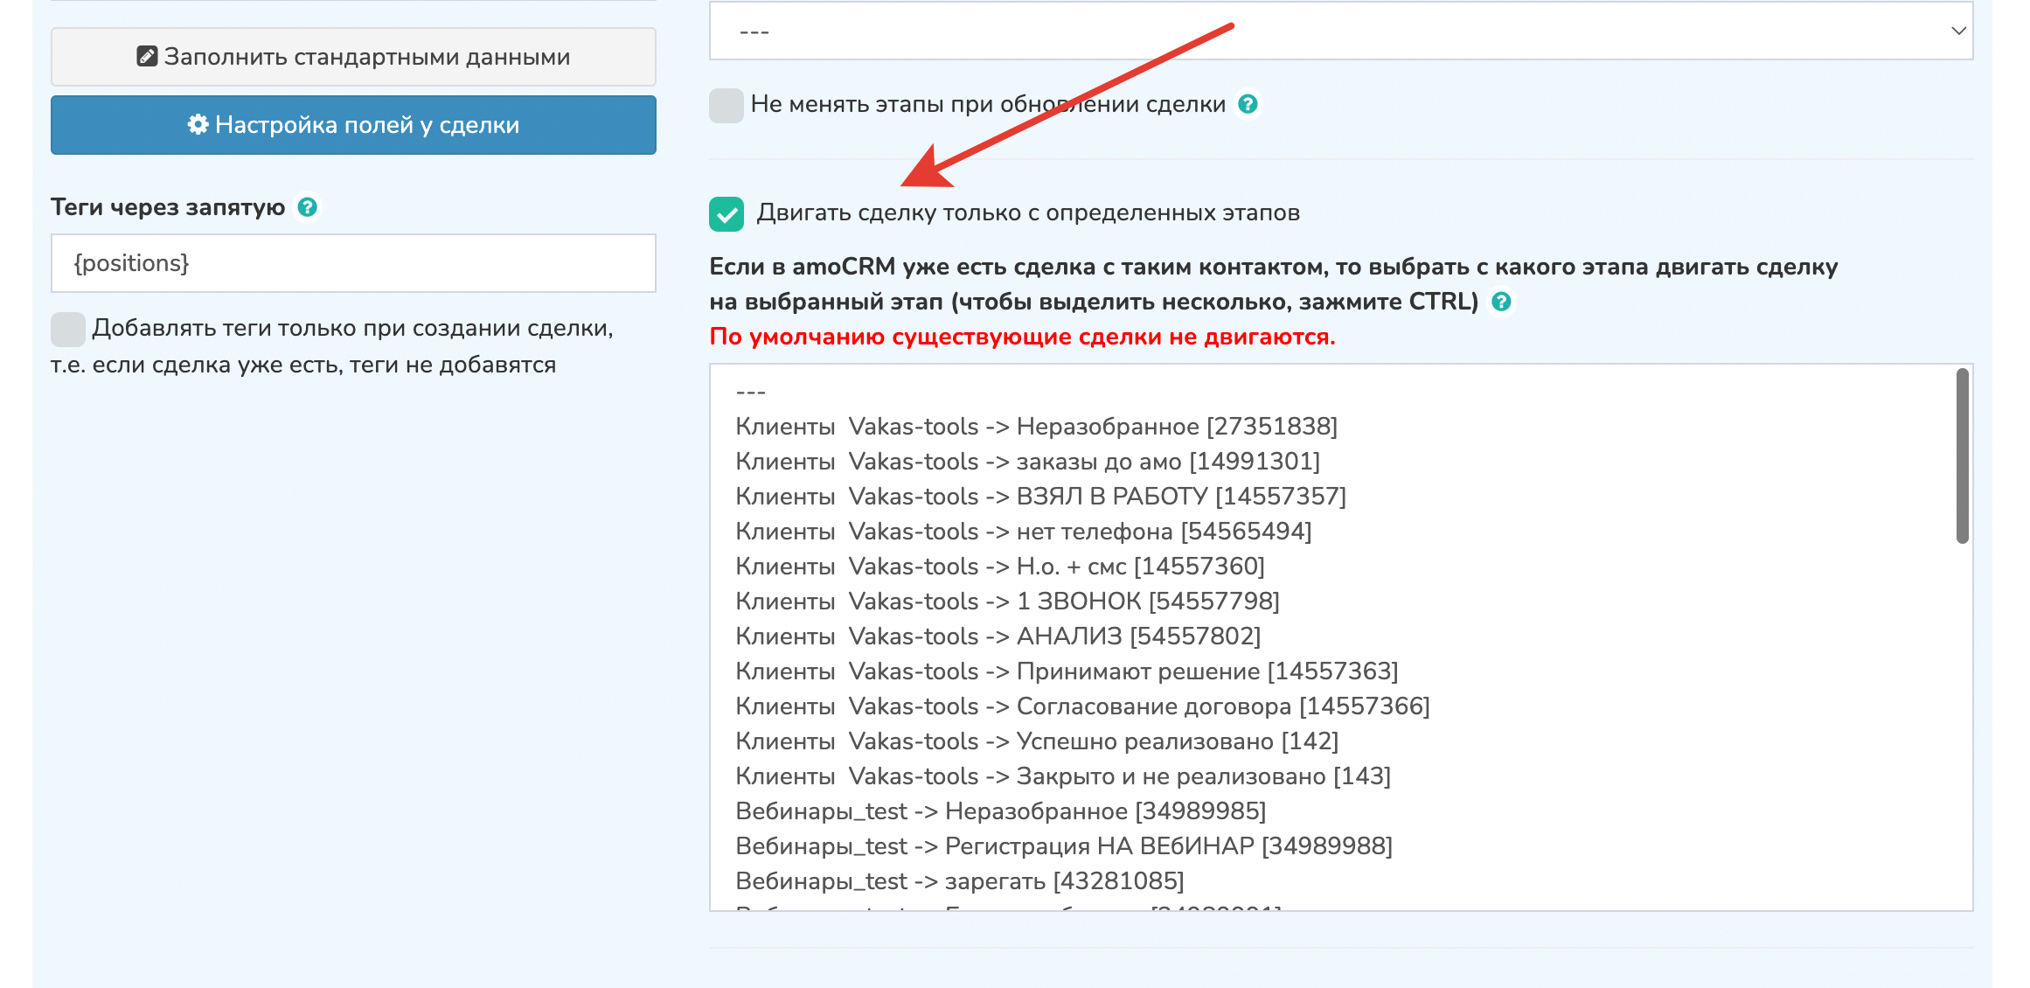
Task: Select 'Согласование договора [14557366]' stage
Action: [1082, 706]
